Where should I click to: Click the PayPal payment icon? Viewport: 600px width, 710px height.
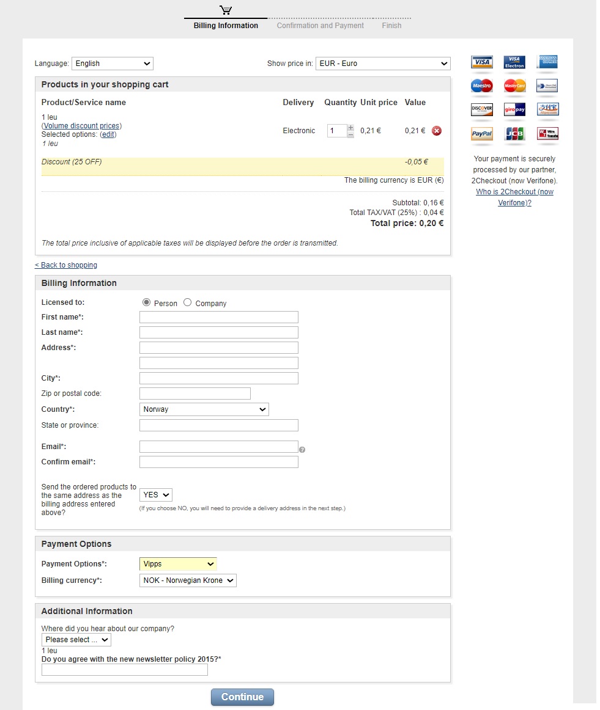click(x=481, y=134)
